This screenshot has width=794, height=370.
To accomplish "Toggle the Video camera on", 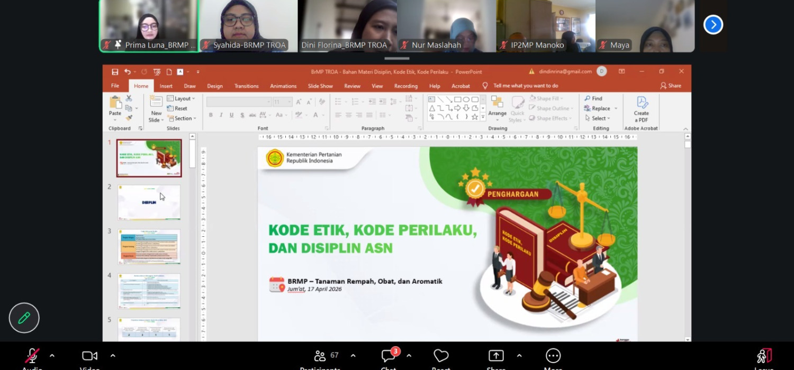I will (x=89, y=356).
